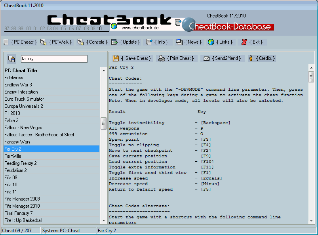The image size is (318, 235).
Task: Select Euro Truck Simulator entry
Action: [52, 99]
